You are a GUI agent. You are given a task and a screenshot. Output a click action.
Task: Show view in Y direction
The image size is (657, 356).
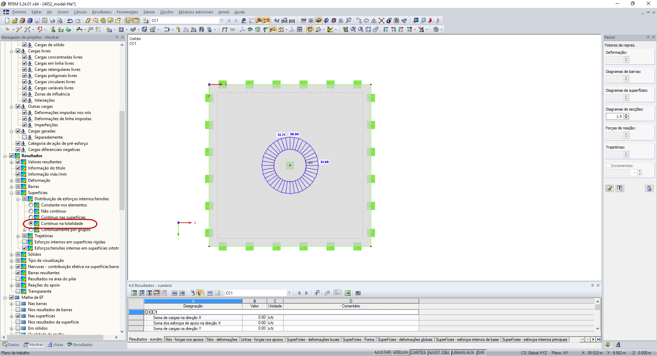(393, 29)
